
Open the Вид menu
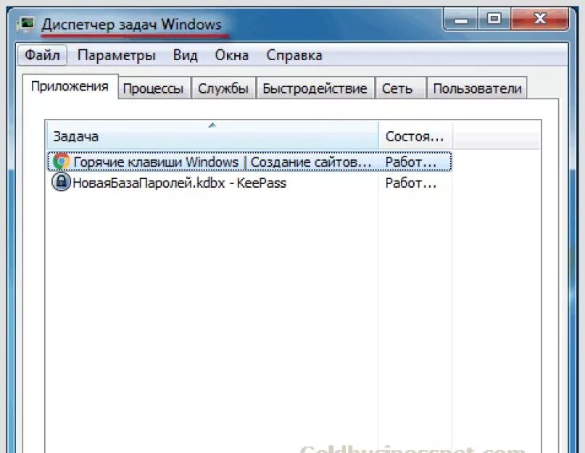[185, 55]
